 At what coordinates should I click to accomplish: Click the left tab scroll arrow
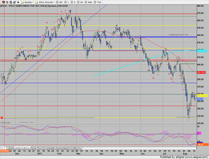(2, 148)
